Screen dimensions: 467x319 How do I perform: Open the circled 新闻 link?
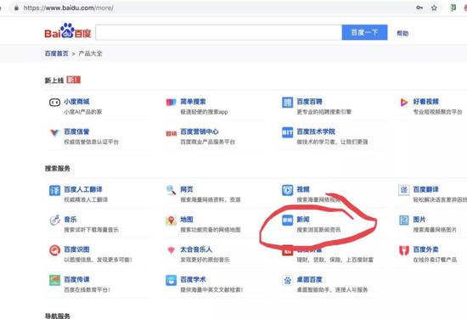[303, 220]
